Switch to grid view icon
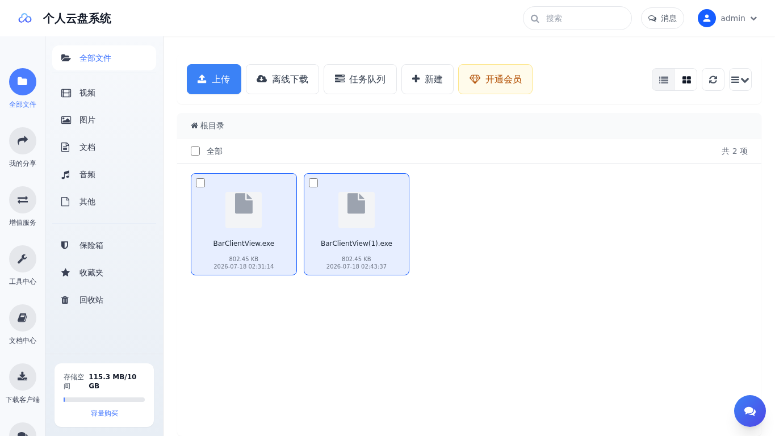The height and width of the screenshot is (436, 775). 686,79
